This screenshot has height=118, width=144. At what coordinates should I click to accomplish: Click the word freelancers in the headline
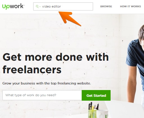coord(32,70)
